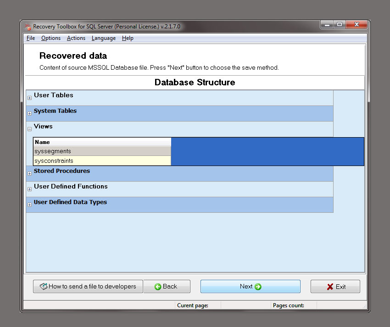Click the Curent page status field
Viewport: 390px width, 327px height.
(198, 305)
